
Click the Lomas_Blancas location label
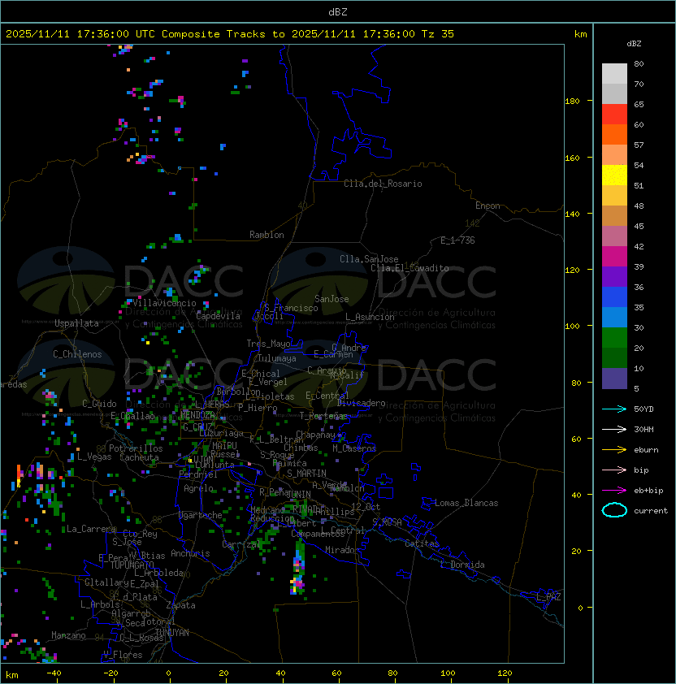pyautogui.click(x=466, y=503)
